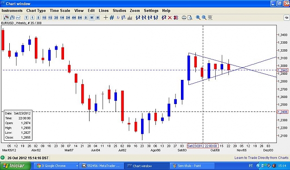Switch to 15 minute time scale
This screenshot has width=290, height=170.
pos(50,18)
